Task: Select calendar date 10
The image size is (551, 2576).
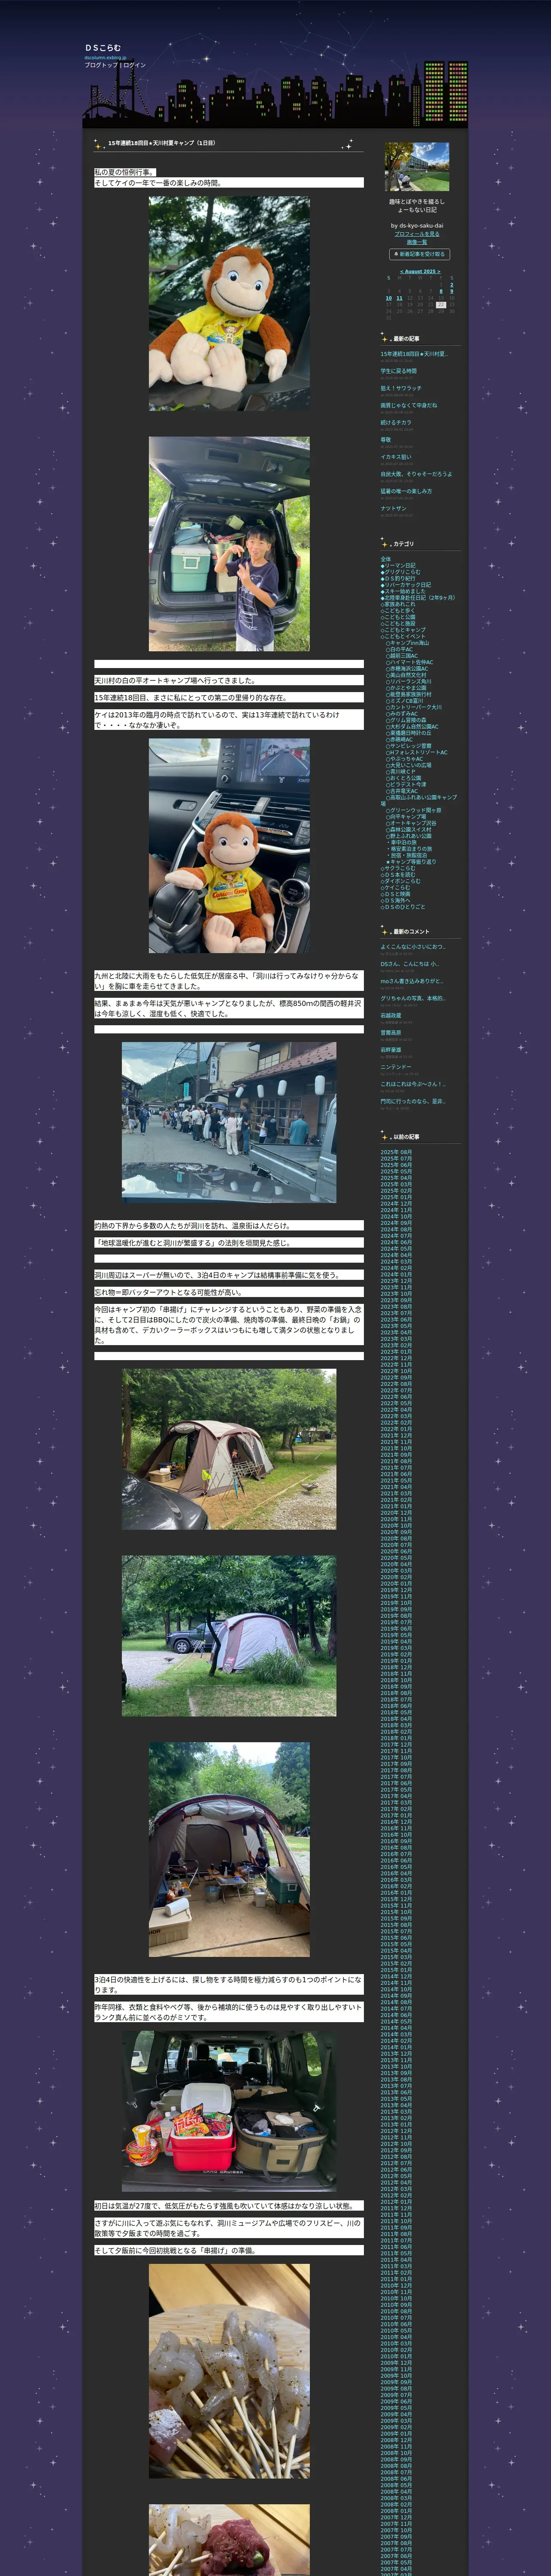Action: pos(389,298)
